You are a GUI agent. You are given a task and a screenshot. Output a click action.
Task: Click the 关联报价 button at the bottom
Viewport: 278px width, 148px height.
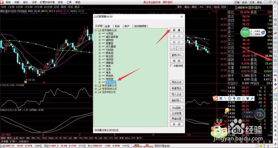click(x=24, y=141)
